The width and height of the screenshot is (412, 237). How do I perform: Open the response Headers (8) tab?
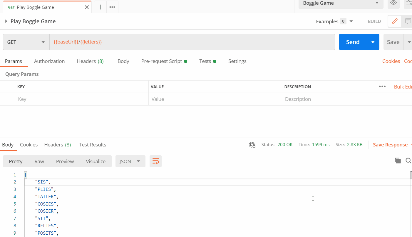58,145
